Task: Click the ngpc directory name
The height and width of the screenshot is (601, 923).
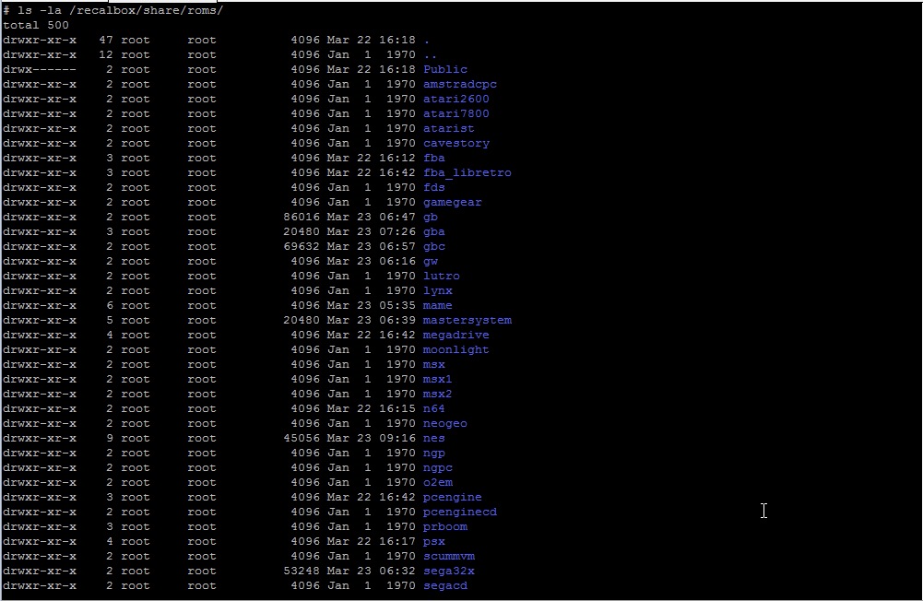Action: click(x=437, y=467)
